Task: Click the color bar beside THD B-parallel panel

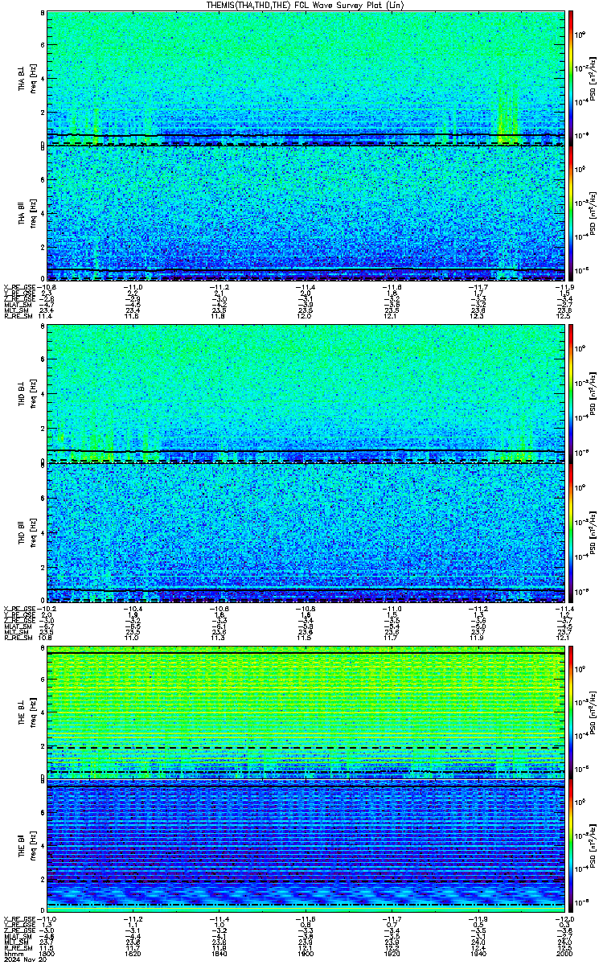Action: click(x=571, y=532)
